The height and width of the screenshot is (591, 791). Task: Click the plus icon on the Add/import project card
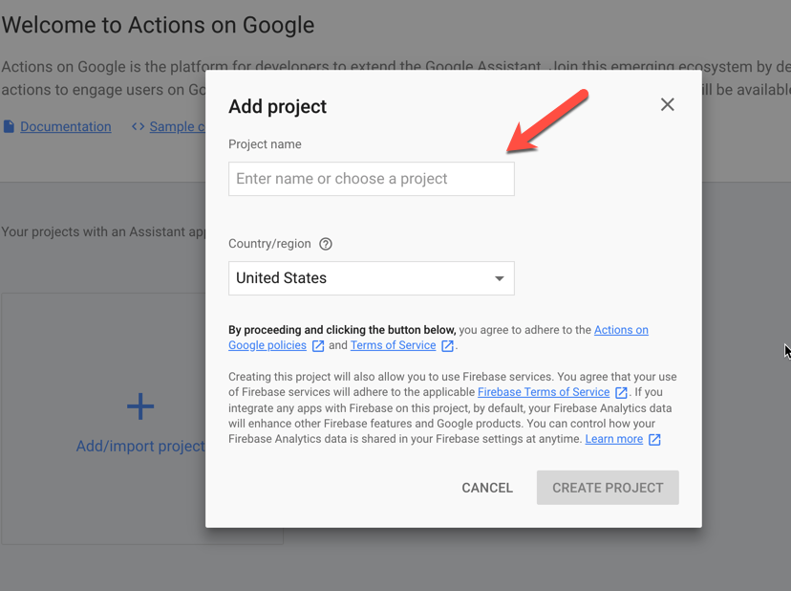click(x=140, y=406)
